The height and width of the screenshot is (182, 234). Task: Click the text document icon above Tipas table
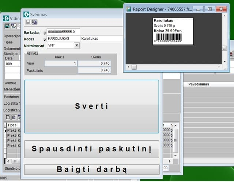tap(14, 117)
